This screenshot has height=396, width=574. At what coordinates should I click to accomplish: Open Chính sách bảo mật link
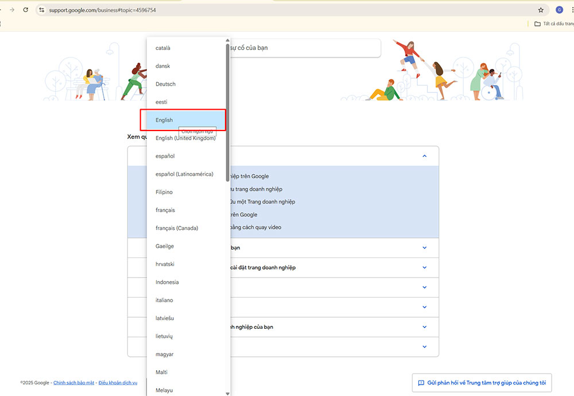[x=73, y=383]
